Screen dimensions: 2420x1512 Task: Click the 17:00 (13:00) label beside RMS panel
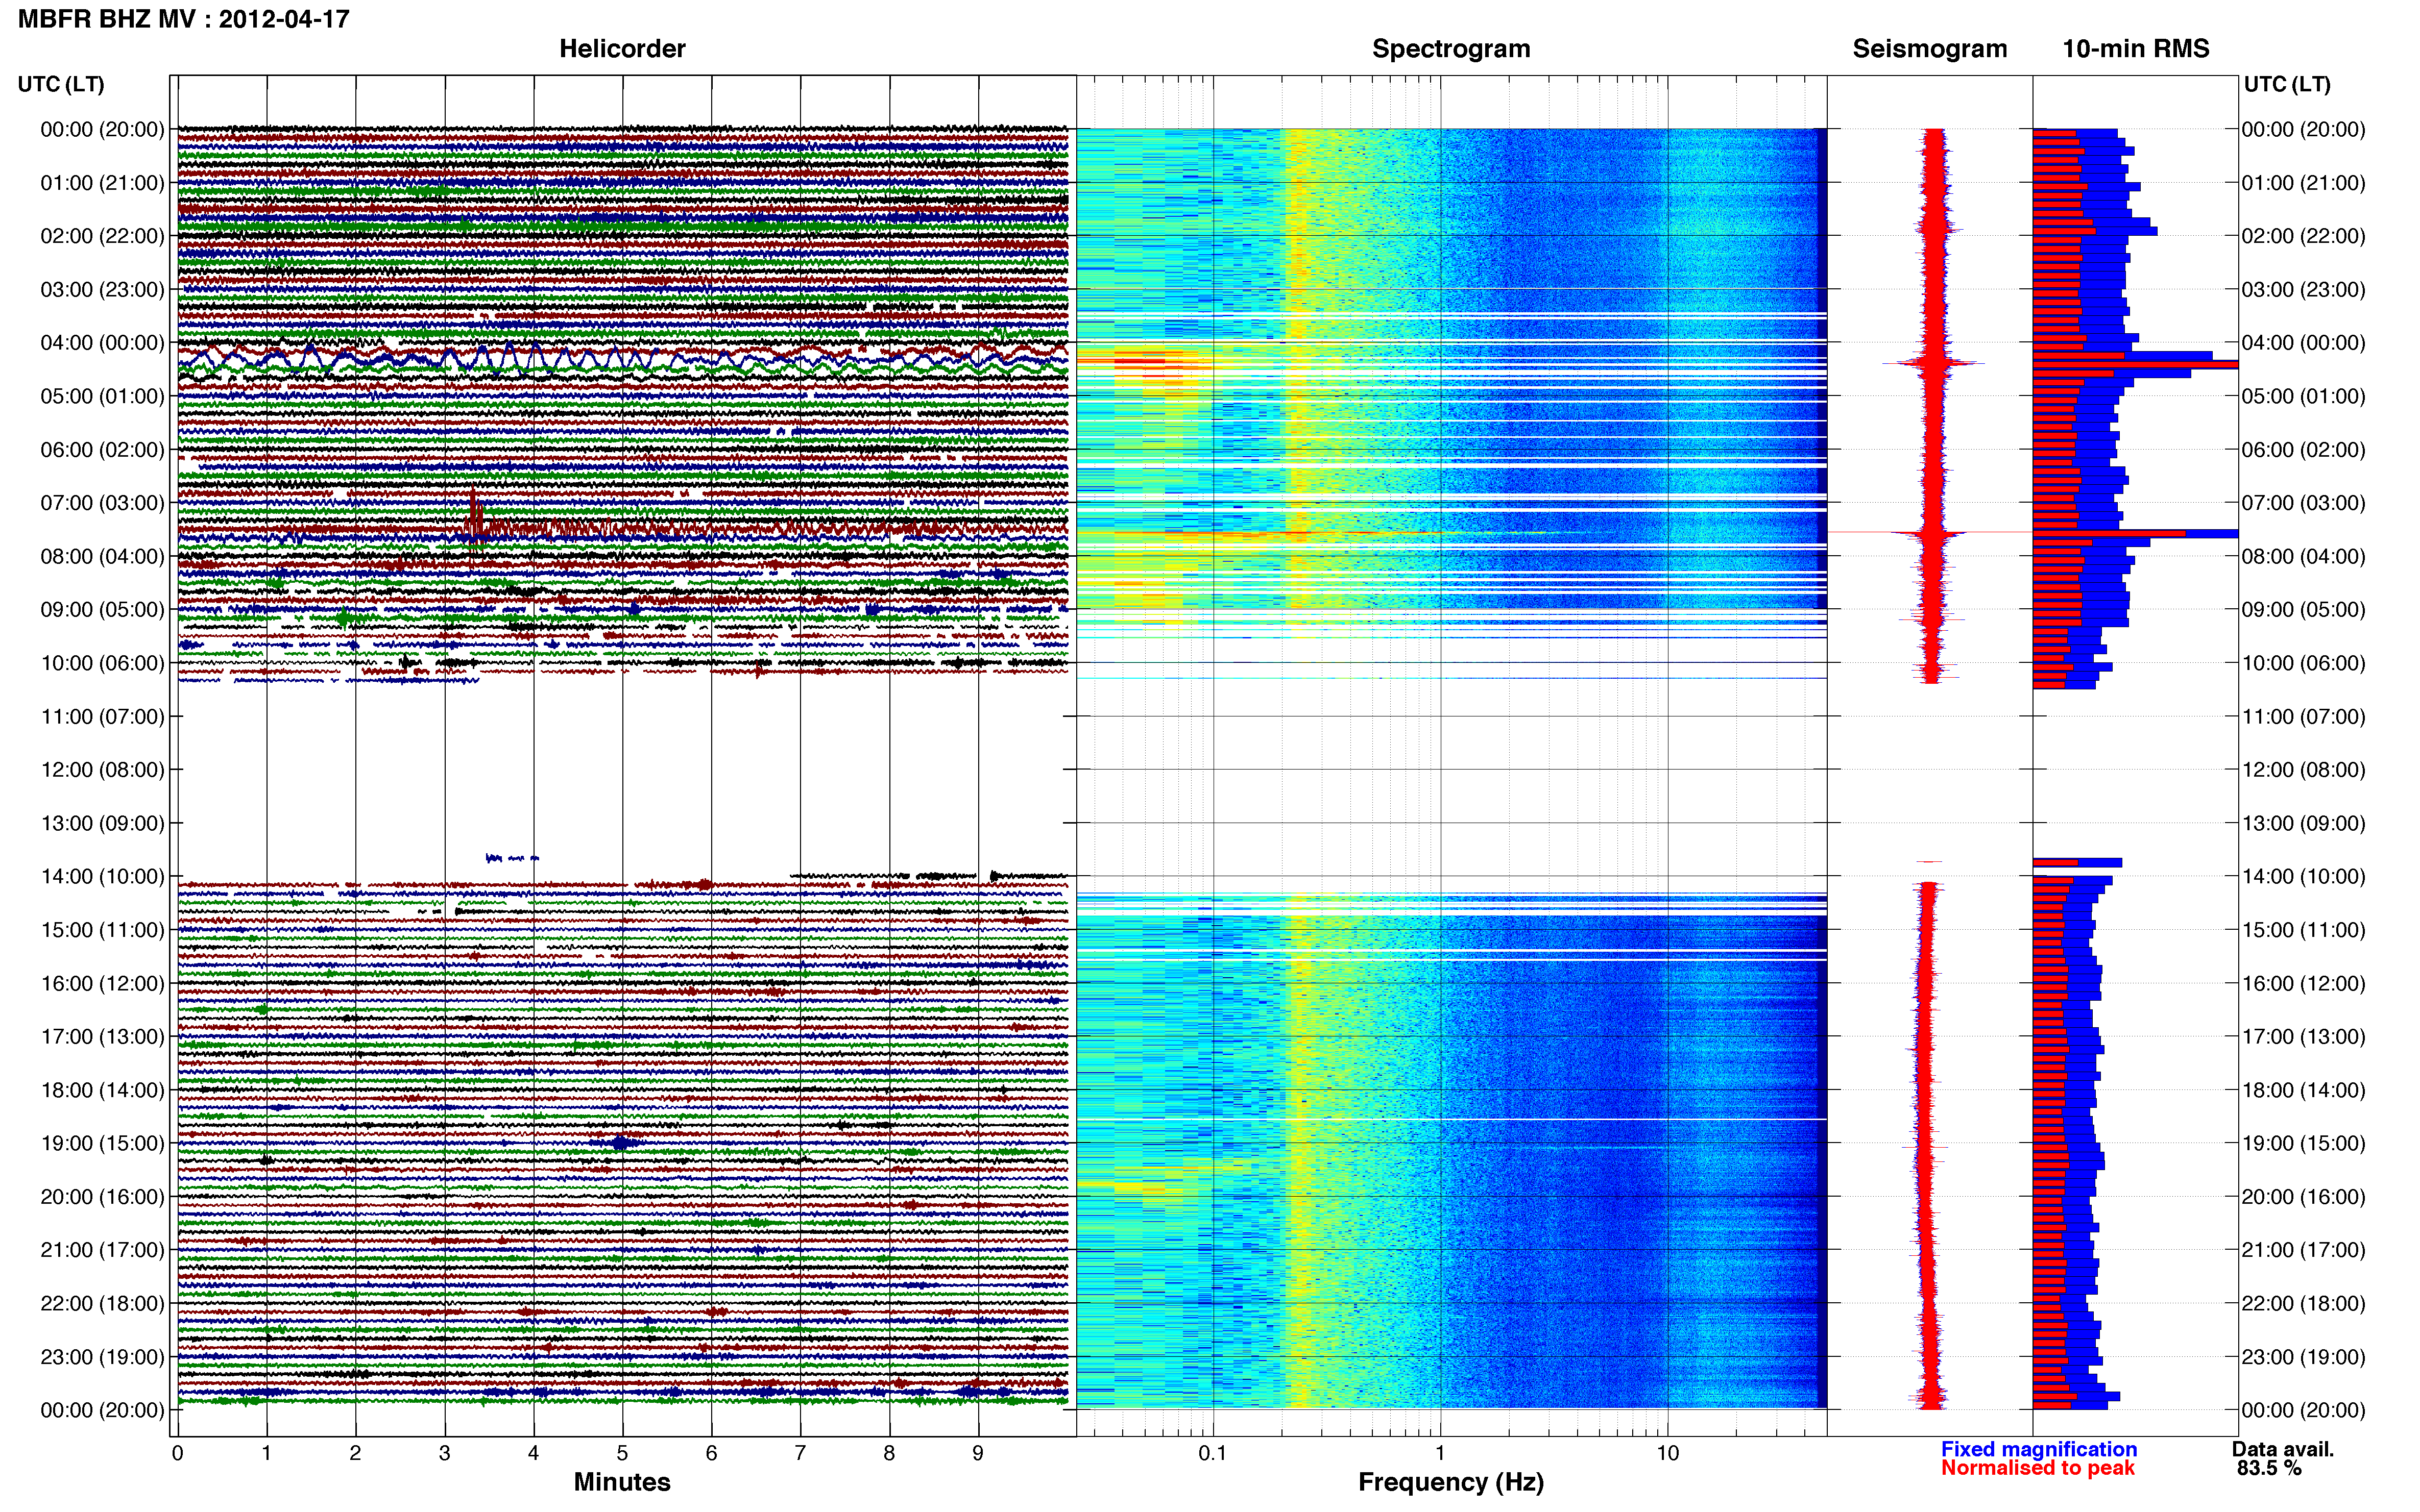coord(2304,1037)
